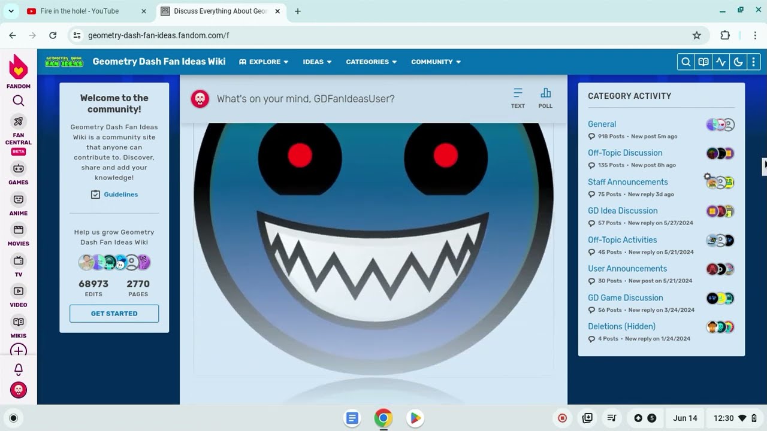This screenshot has width=767, height=431.
Task: Open the Staff Announcements category
Action: click(x=627, y=182)
